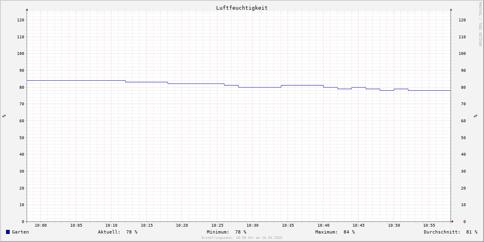Image resolution: width=484 pixels, height=242 pixels.
Task: Click the 10:25 time axis label
Action: [x=217, y=225]
